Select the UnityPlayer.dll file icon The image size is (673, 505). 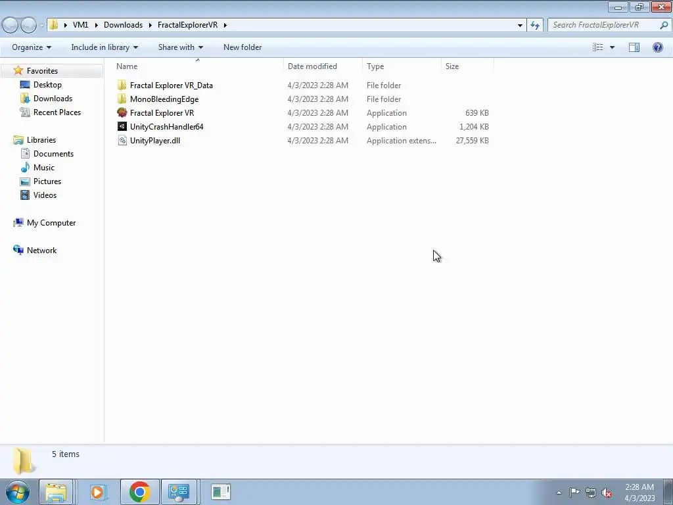click(122, 141)
